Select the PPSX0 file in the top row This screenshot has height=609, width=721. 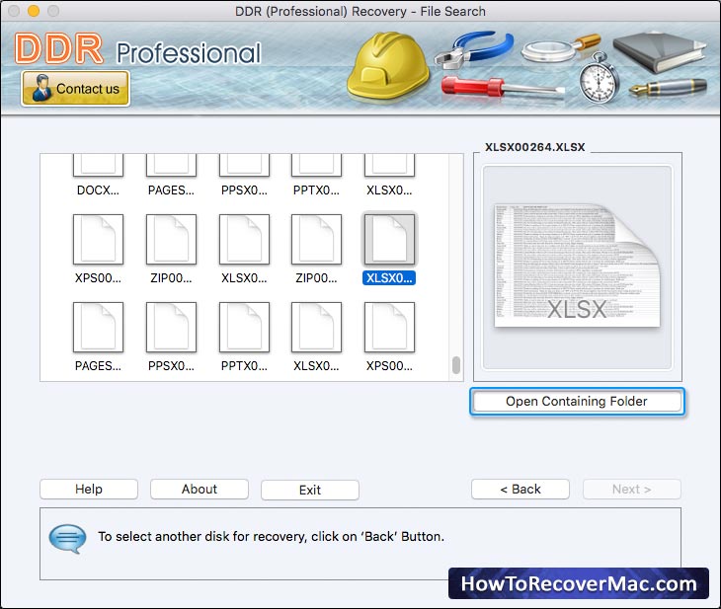[244, 175]
